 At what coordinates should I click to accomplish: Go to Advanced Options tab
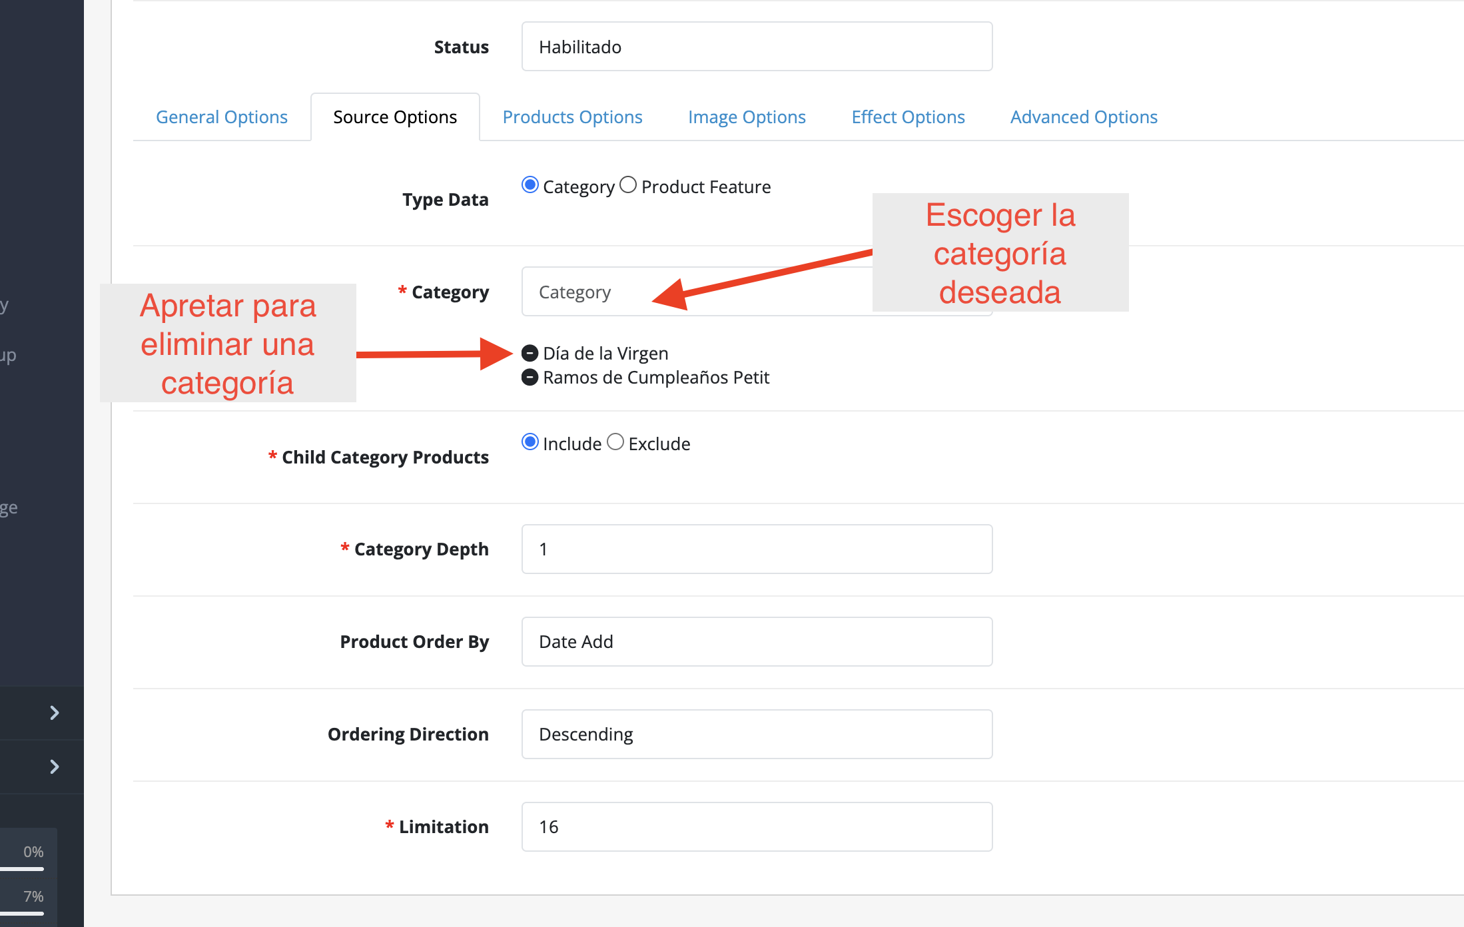(x=1084, y=117)
